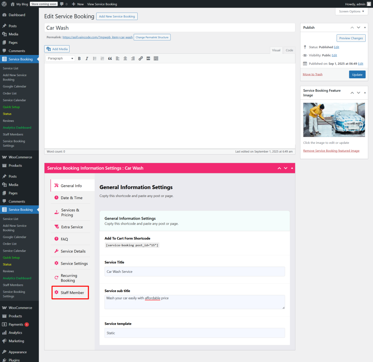Viewport: 373px width, 362px height.
Task: Click the Bold formatting icon
Action: point(79,59)
